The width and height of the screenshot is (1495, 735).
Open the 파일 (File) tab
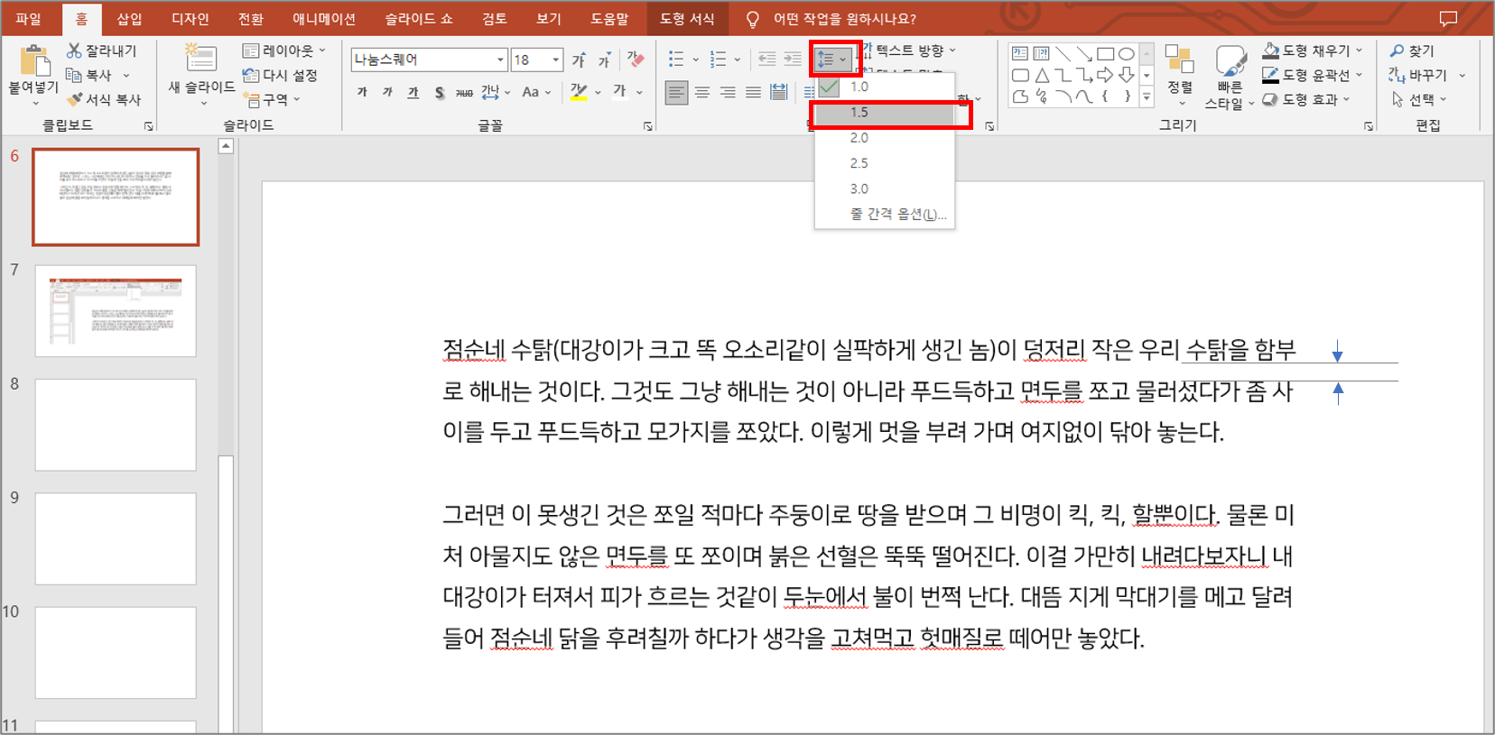coord(29,18)
